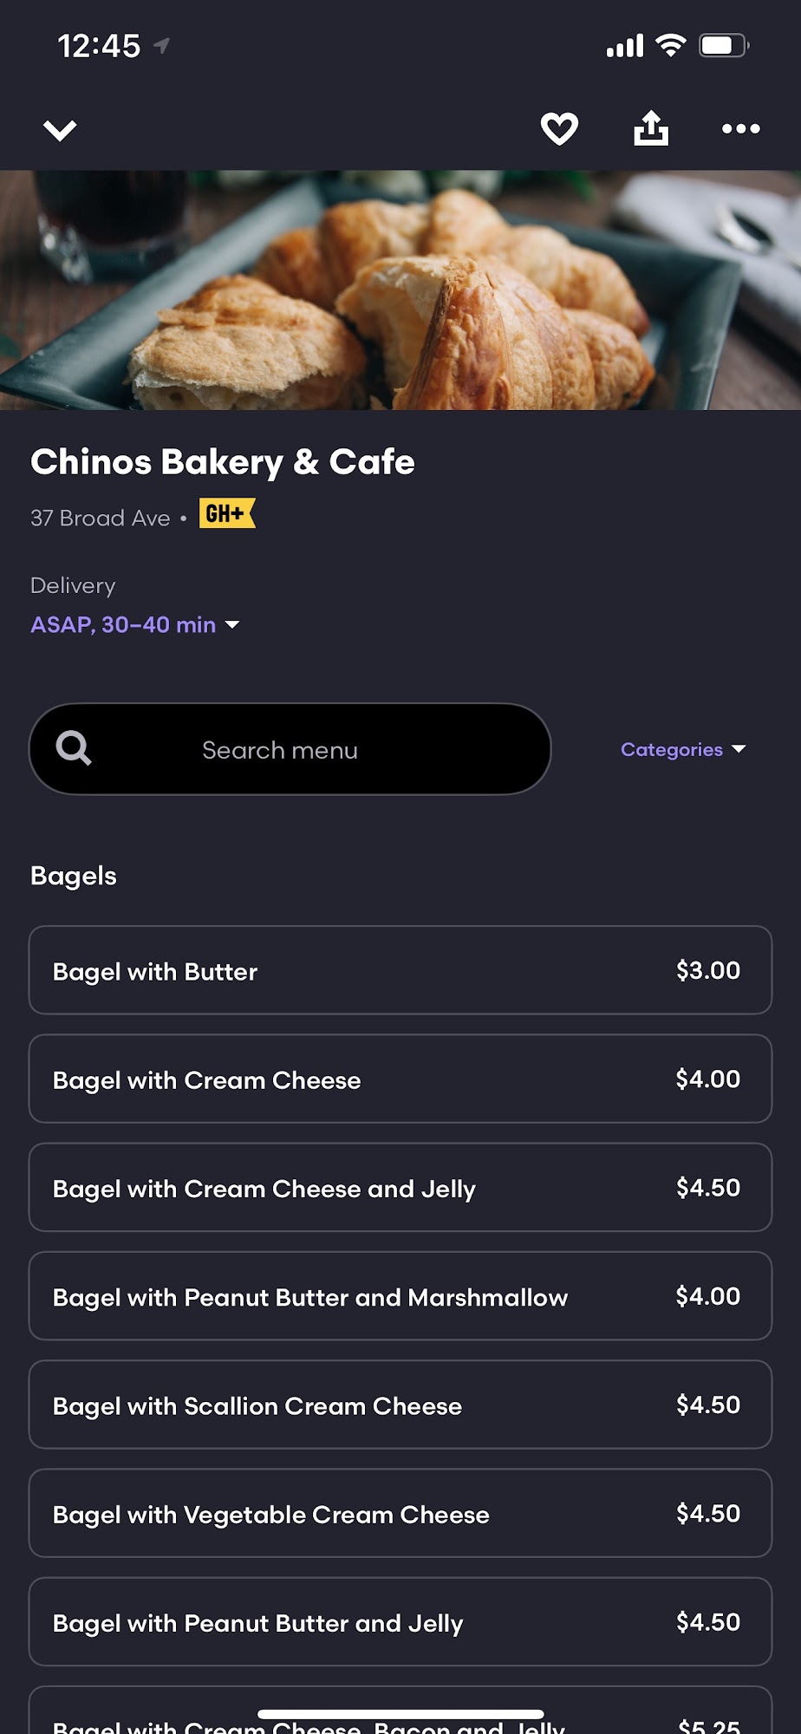Image resolution: width=801 pixels, height=1734 pixels.
Task: Open the three-dots more options menu
Action: pos(741,129)
